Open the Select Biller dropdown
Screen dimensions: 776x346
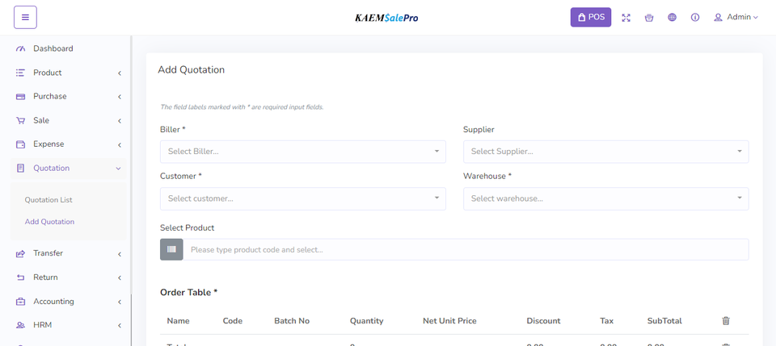[302, 152]
